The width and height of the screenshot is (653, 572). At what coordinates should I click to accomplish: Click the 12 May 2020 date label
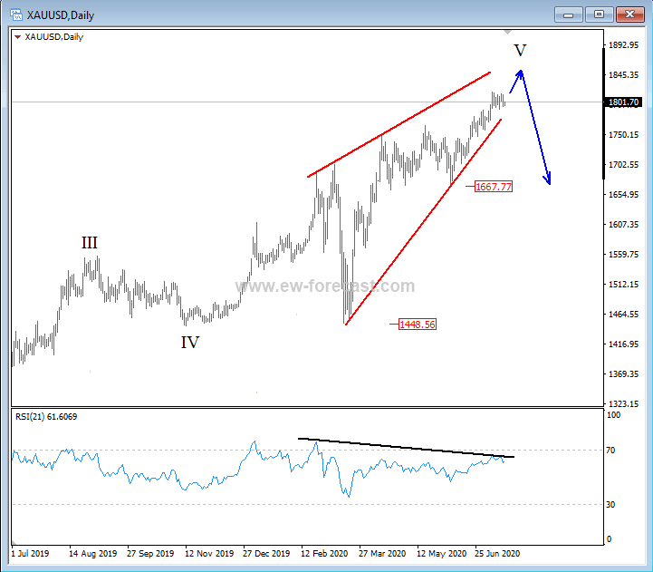442,554
